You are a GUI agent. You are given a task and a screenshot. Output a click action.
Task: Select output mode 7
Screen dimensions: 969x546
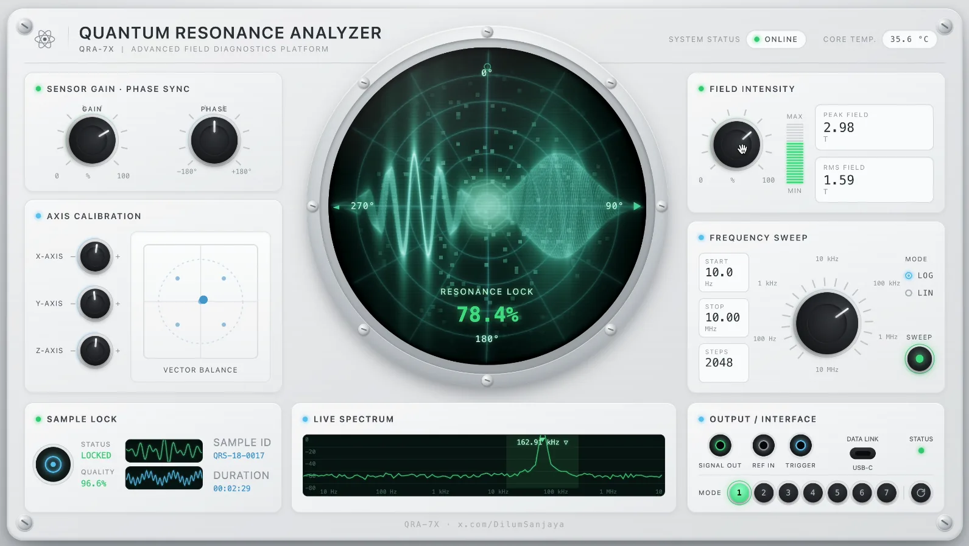click(886, 492)
